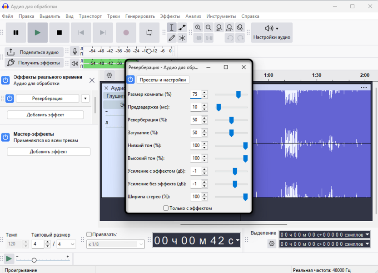Silence the audio selection icon
The height and width of the screenshot is (273, 378).
coord(209,38)
